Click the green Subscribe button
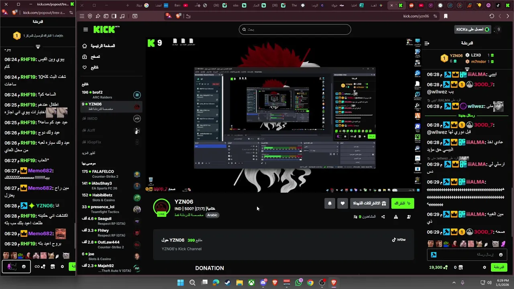 click(x=402, y=204)
